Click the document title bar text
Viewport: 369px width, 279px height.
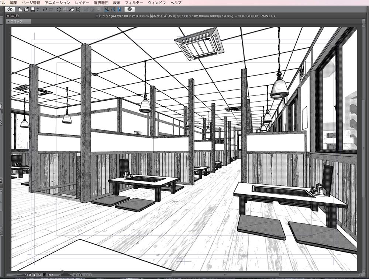coord(185,16)
